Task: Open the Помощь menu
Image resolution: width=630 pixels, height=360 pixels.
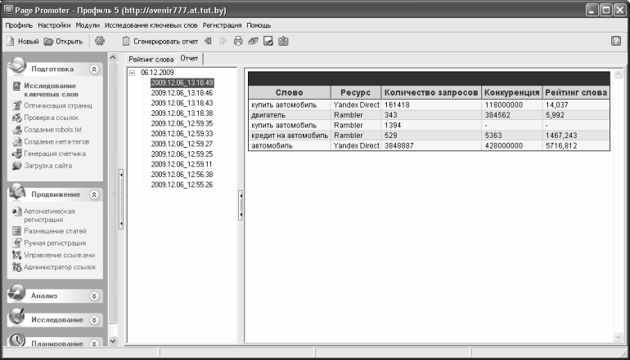Action: click(x=259, y=25)
